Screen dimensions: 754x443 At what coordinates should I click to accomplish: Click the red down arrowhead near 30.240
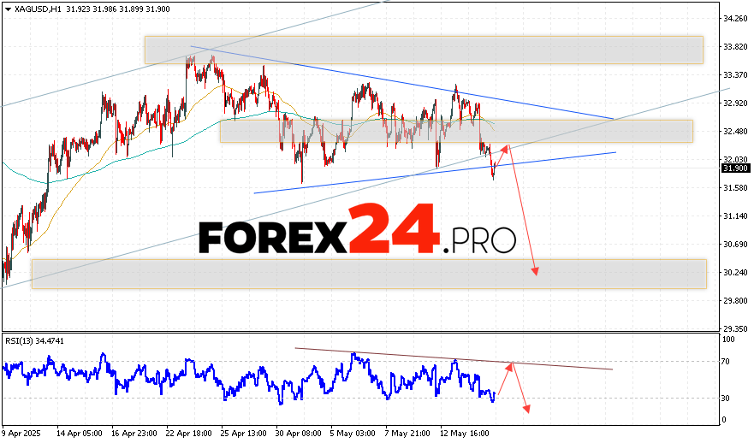click(x=536, y=271)
